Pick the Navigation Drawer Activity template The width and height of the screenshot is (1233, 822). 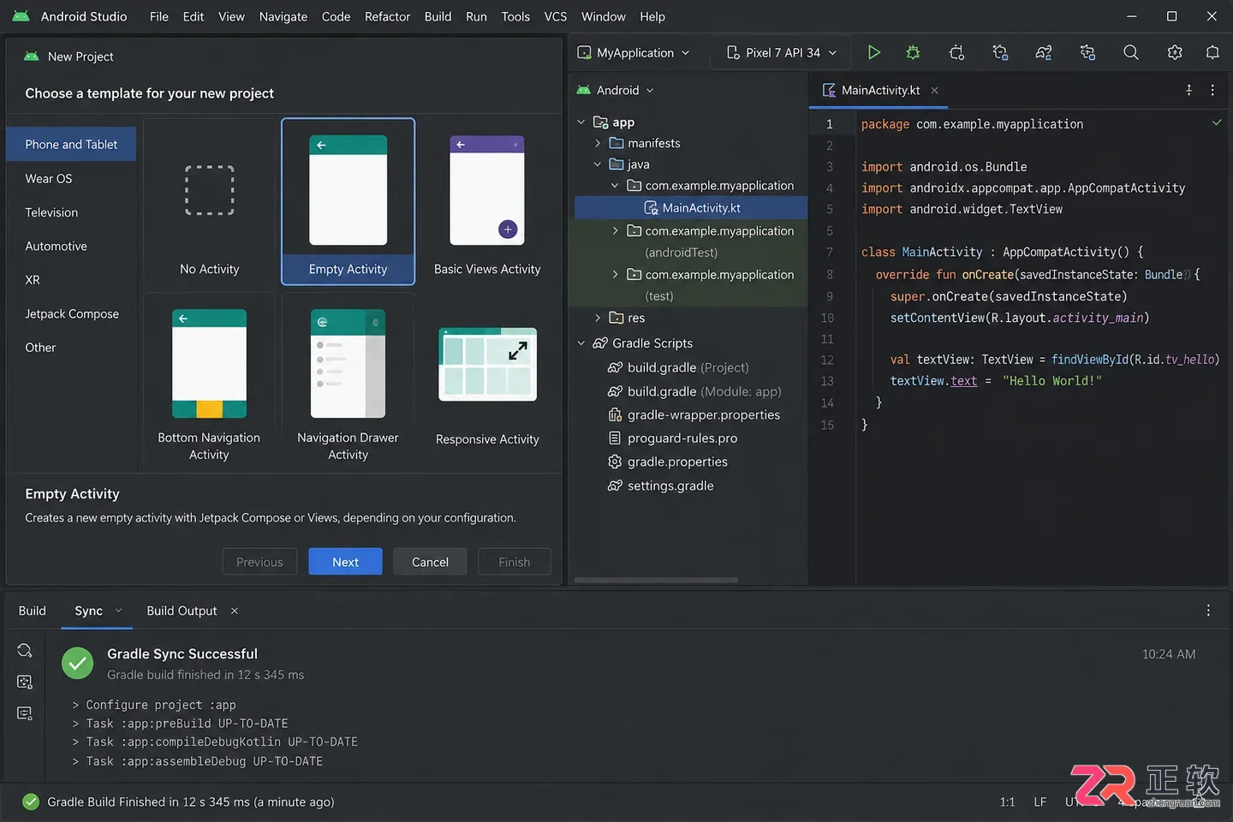pyautogui.click(x=348, y=382)
